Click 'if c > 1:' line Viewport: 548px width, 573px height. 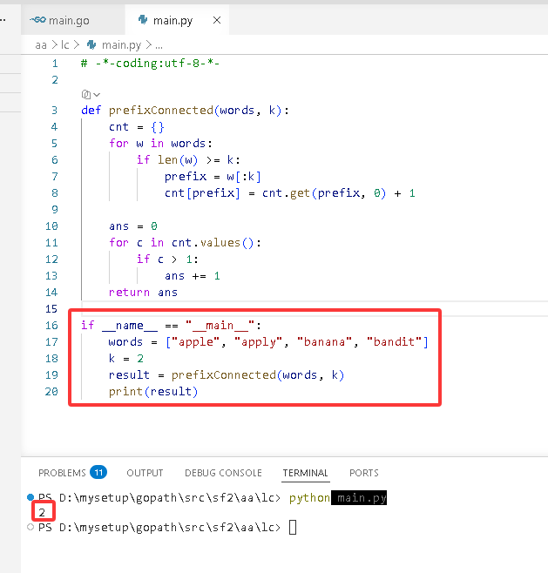(x=167, y=260)
